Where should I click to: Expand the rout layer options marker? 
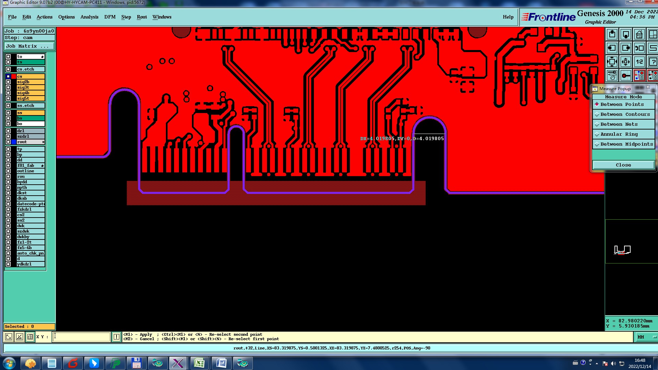[43, 142]
